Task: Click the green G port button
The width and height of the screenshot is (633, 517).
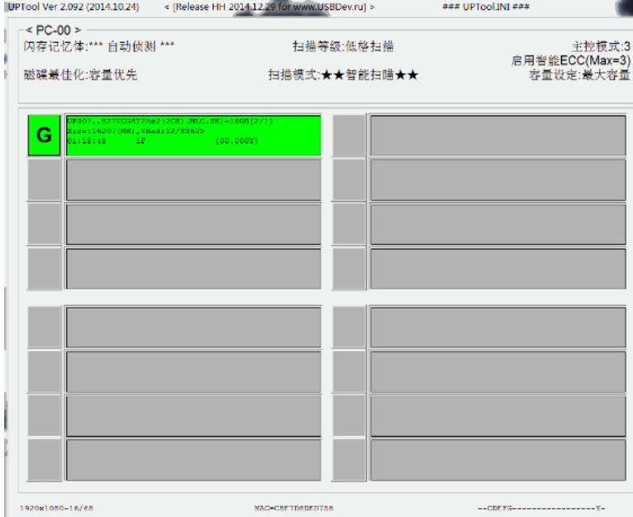Action: 45,136
